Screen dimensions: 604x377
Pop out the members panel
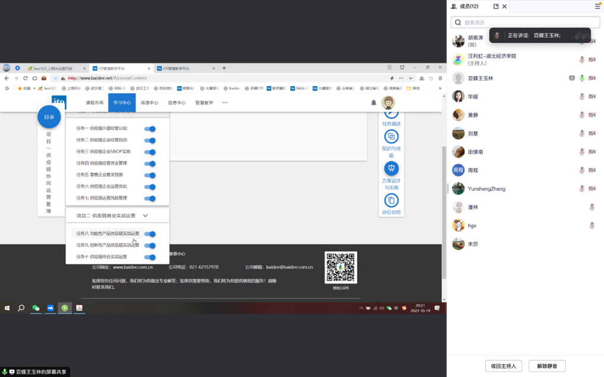pyautogui.click(x=496, y=7)
